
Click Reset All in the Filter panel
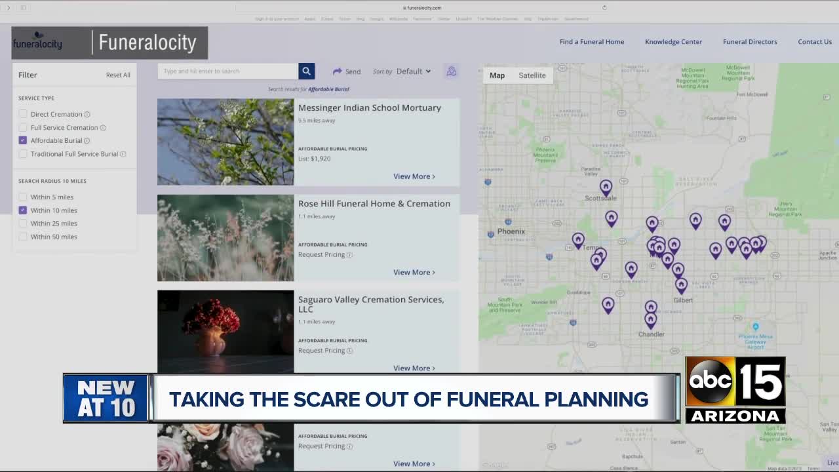click(x=118, y=75)
